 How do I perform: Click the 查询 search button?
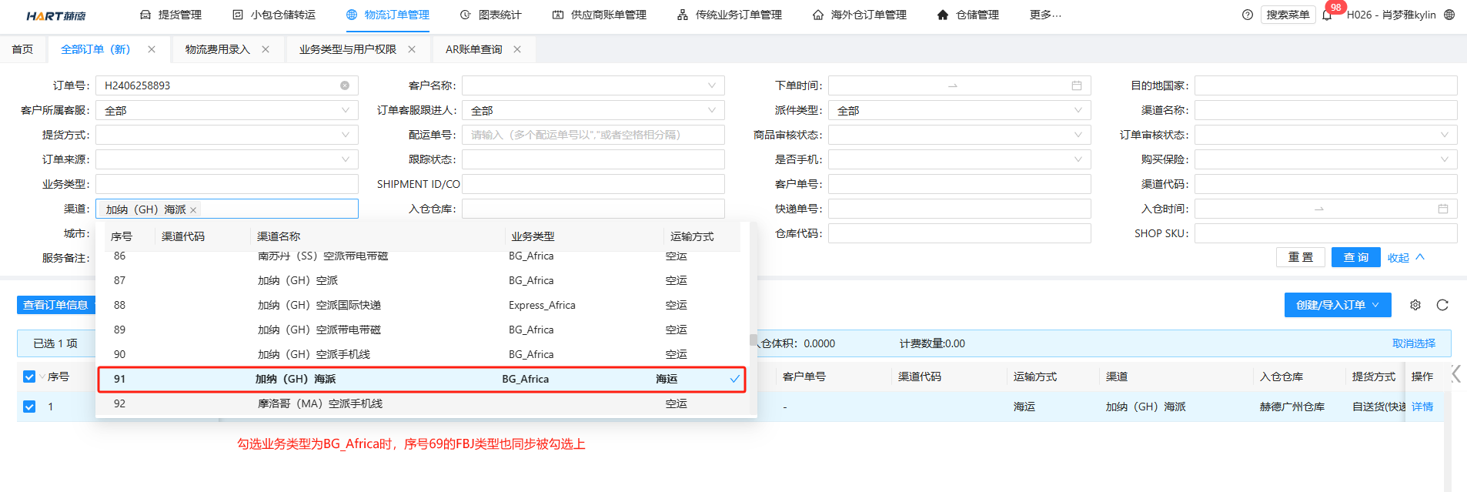click(x=1355, y=257)
